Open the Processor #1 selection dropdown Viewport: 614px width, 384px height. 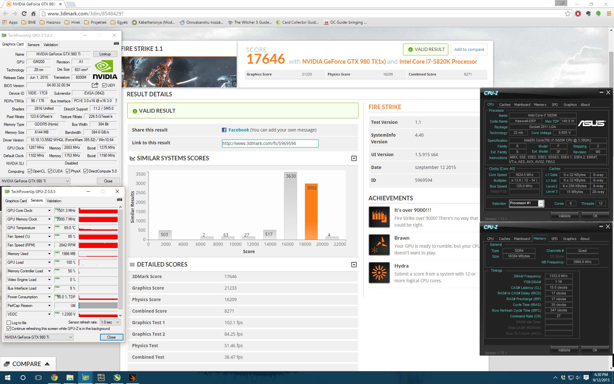pyautogui.click(x=541, y=204)
